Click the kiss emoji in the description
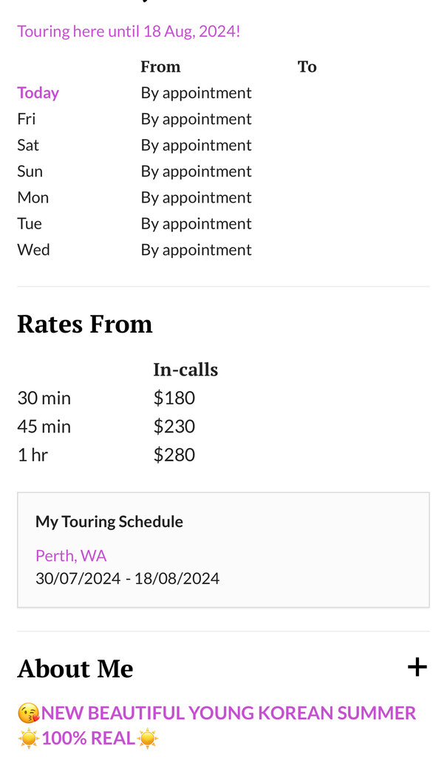447x757 pixels. tap(28, 713)
